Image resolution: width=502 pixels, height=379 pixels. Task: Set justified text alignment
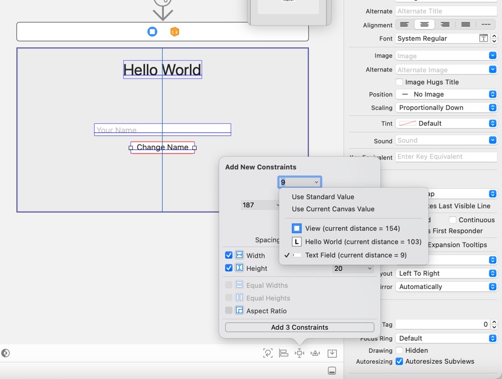[466, 24]
